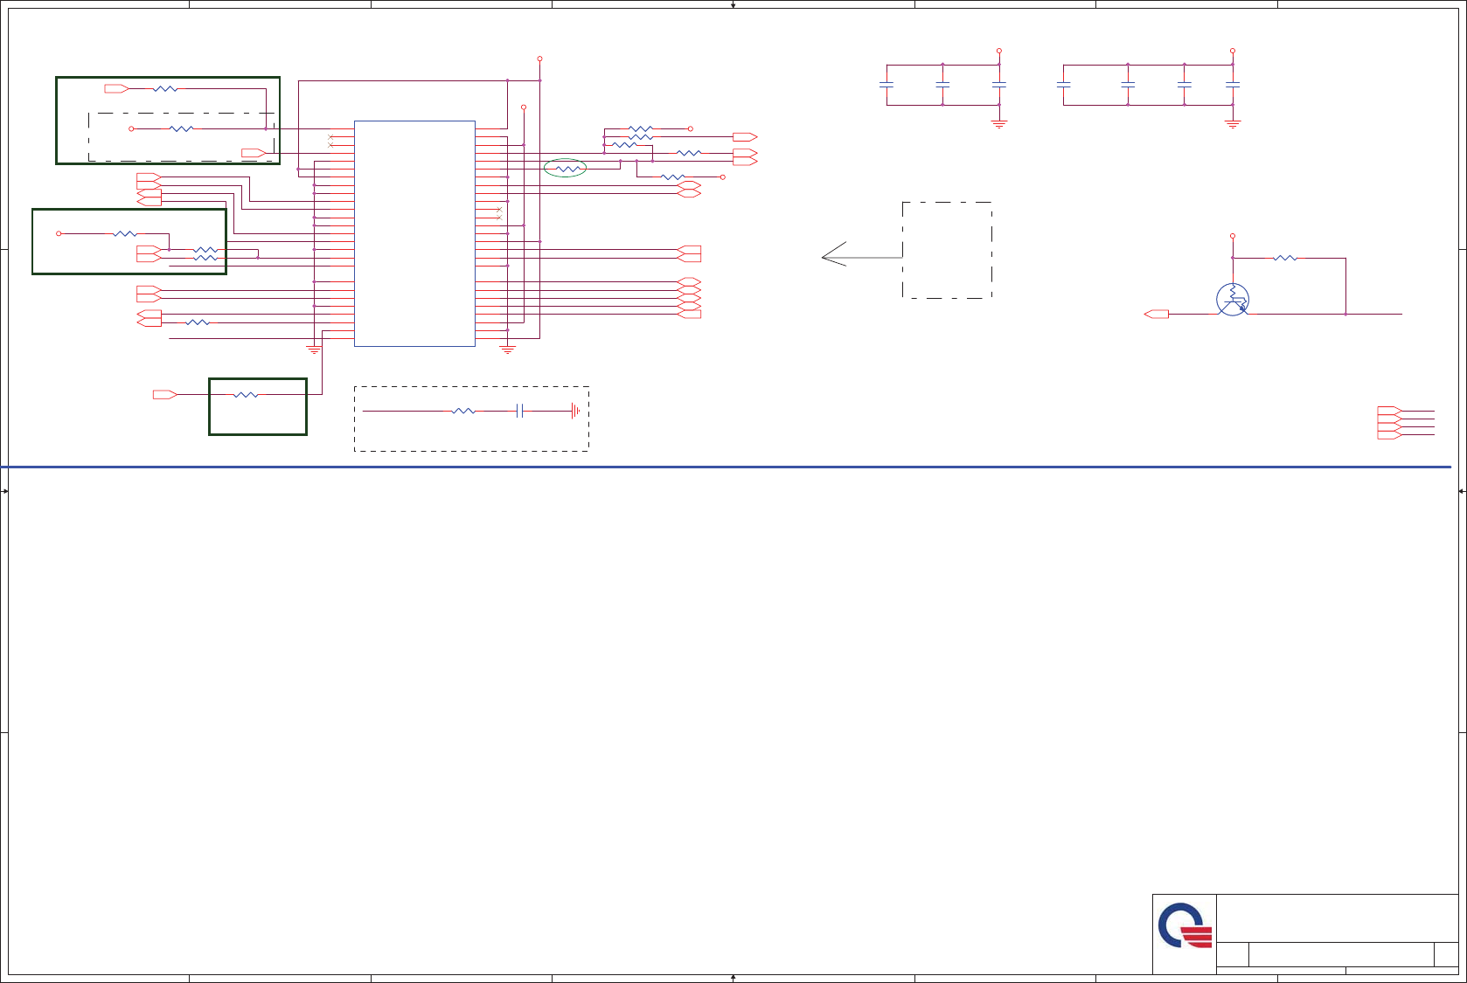
Task: Select the resistor above the transistor
Action: 1285,258
